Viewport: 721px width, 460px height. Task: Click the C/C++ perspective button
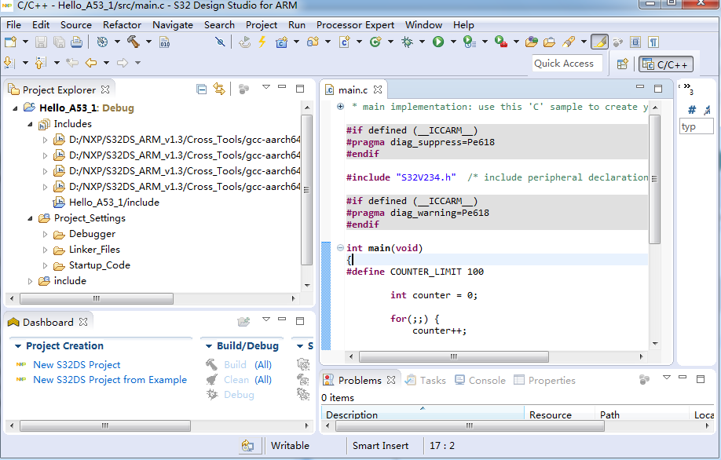666,64
